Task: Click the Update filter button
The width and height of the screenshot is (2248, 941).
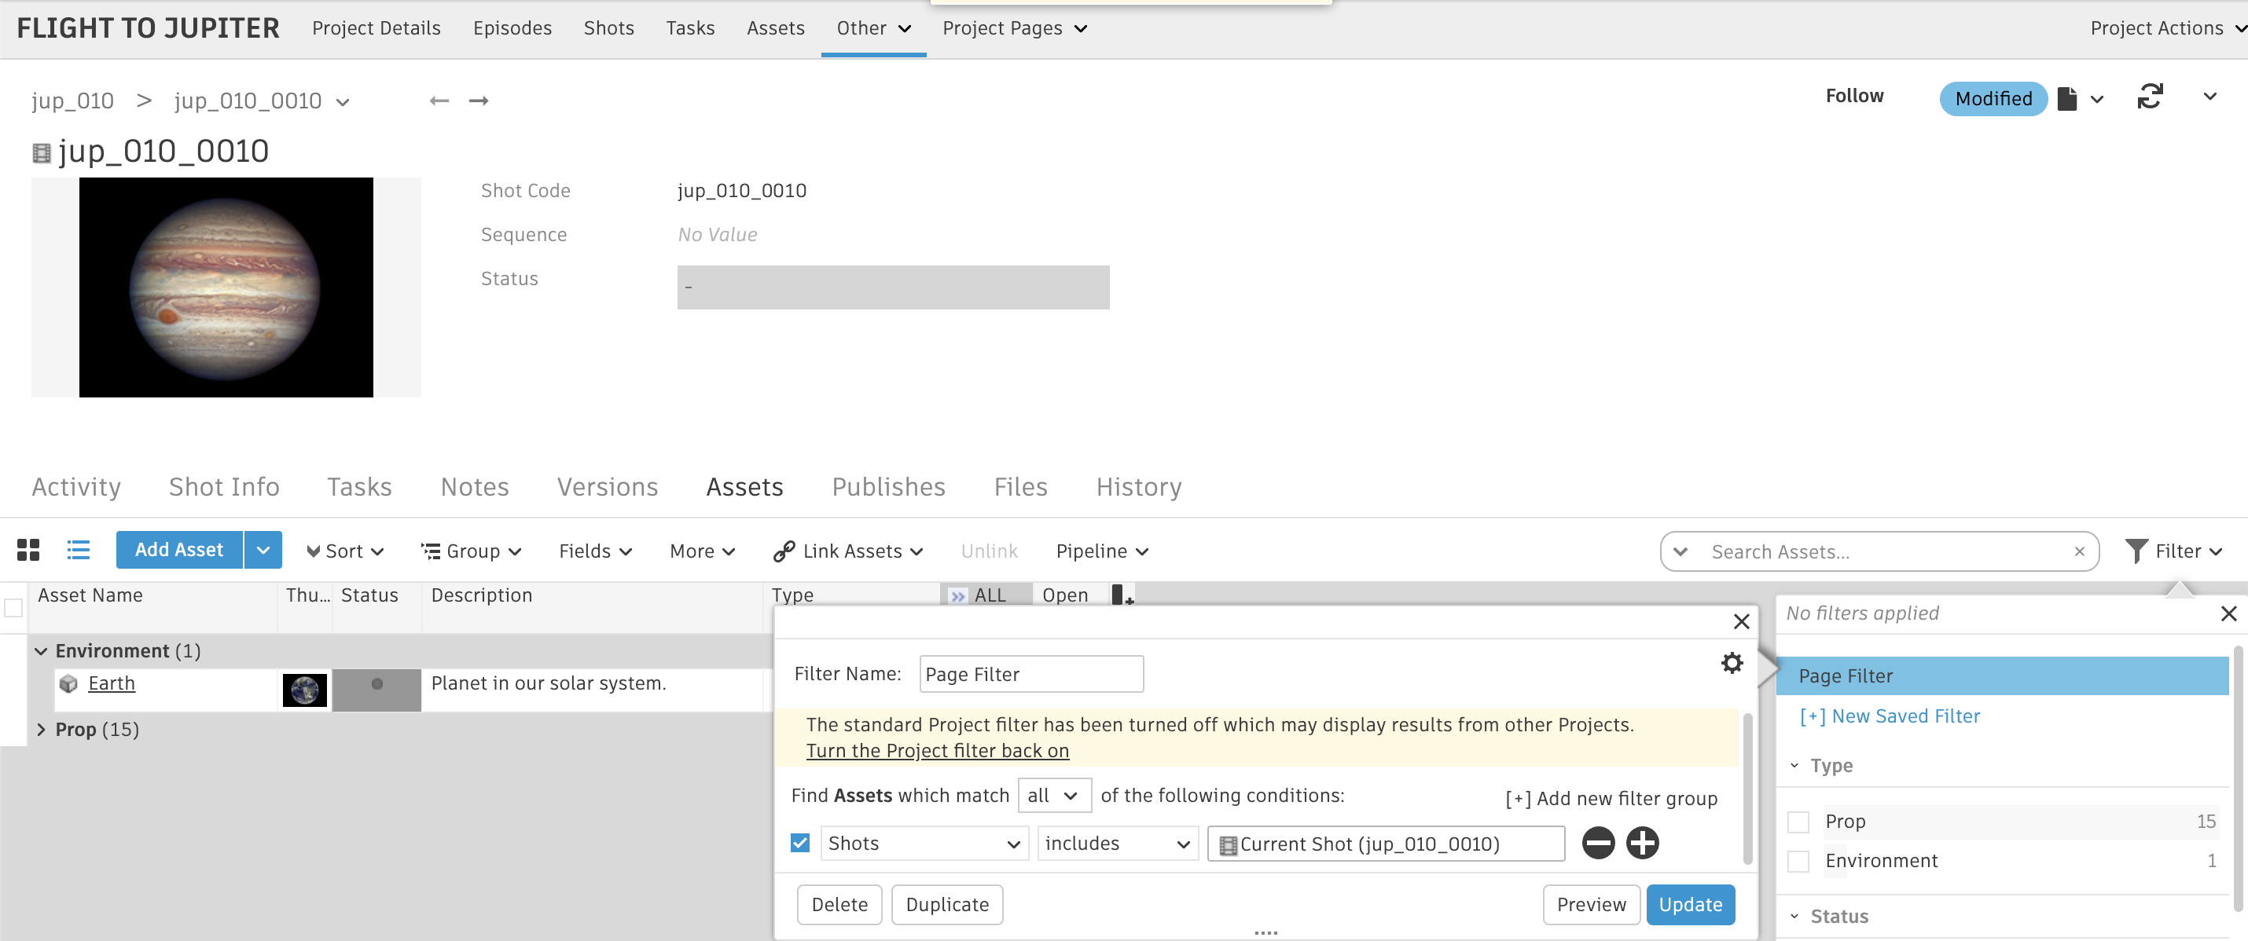Action: (x=1689, y=904)
